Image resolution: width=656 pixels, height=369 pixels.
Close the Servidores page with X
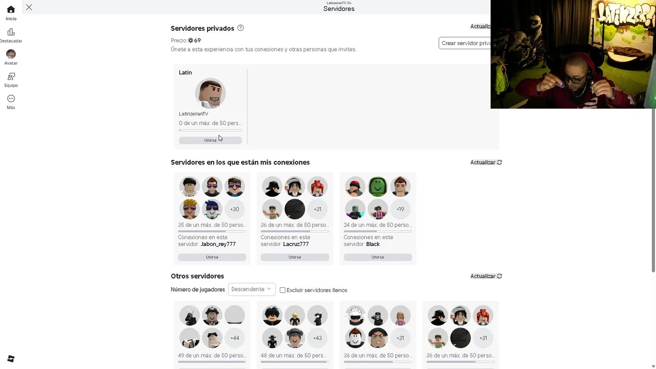(x=29, y=7)
